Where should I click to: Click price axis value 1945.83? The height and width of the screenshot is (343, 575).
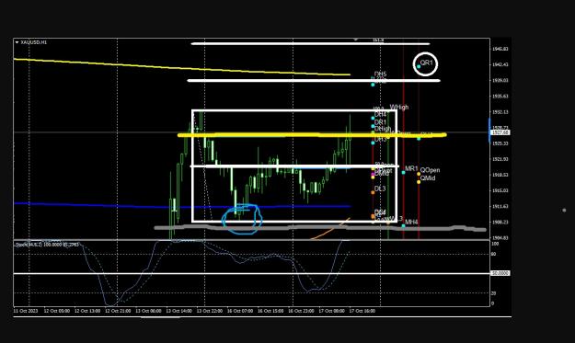coord(500,49)
